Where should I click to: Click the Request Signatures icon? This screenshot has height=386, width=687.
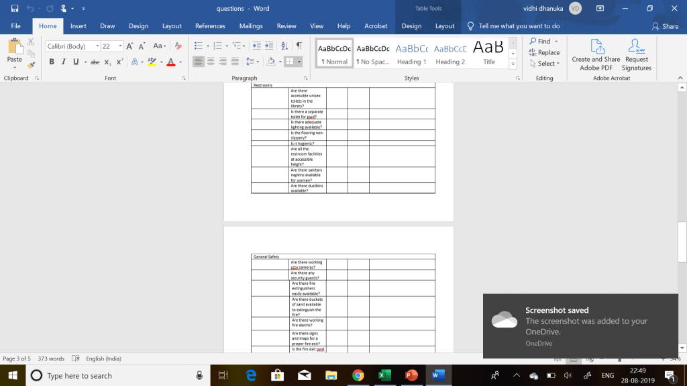[x=636, y=46]
